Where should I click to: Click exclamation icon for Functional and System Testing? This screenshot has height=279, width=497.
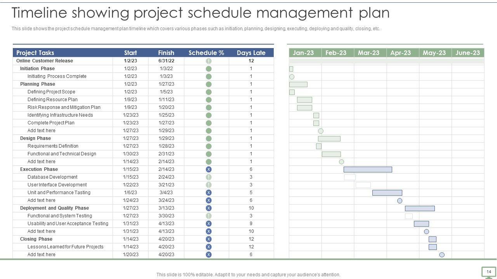209,216
